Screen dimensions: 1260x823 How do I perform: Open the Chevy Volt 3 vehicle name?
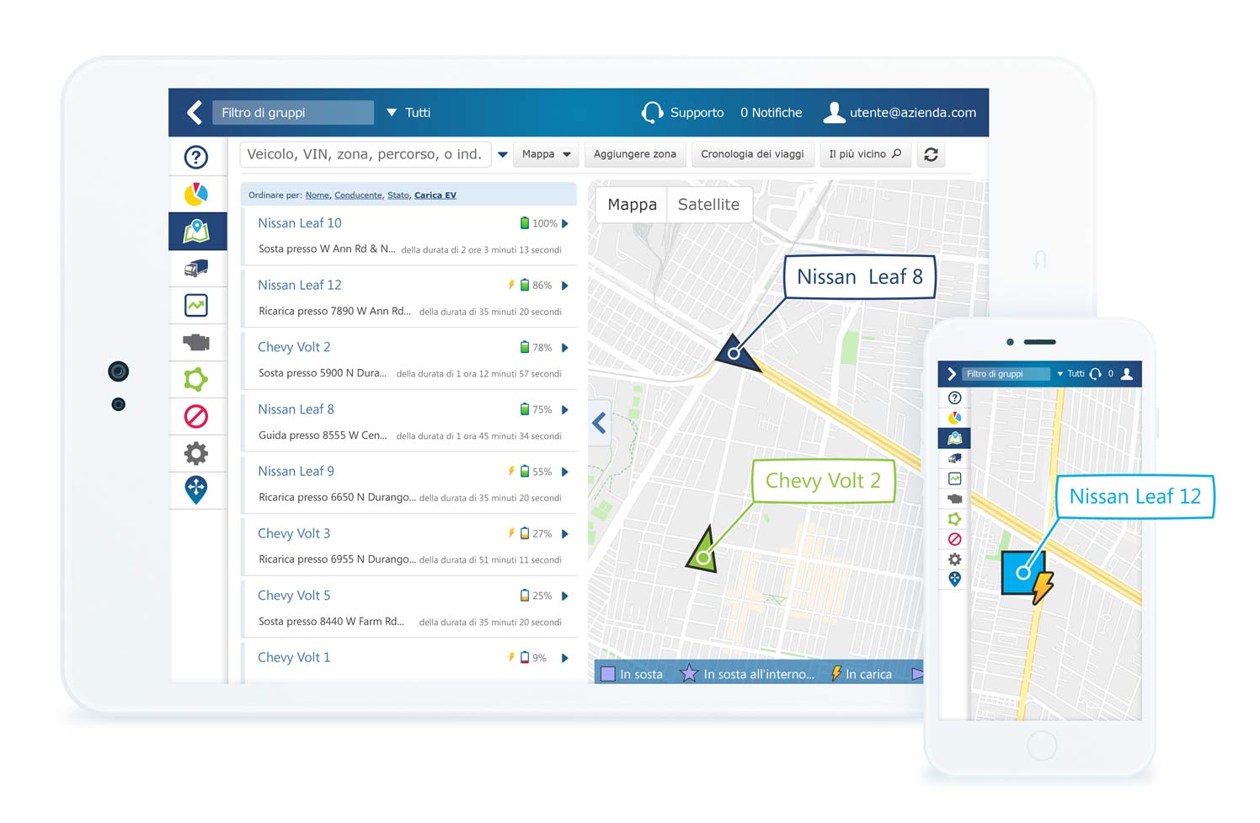[294, 533]
